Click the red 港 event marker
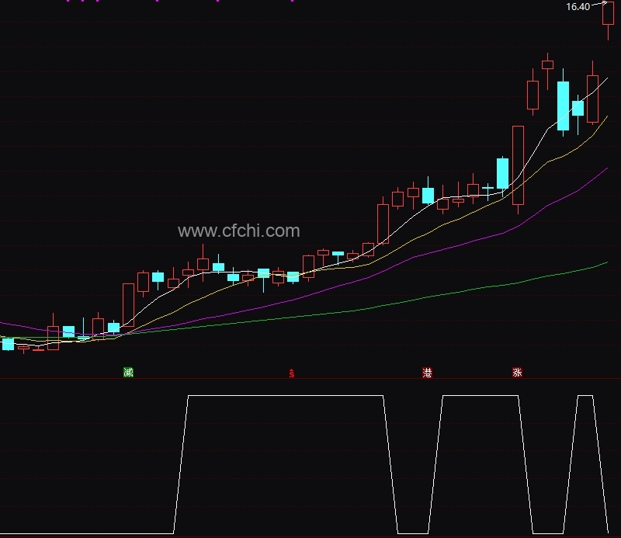 pos(427,373)
